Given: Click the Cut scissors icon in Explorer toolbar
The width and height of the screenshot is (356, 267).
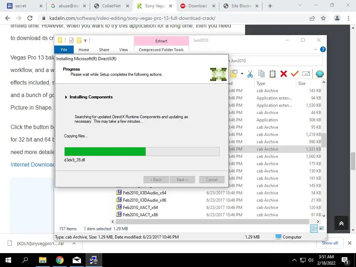Looking at the screenshot, I should click(250, 74).
